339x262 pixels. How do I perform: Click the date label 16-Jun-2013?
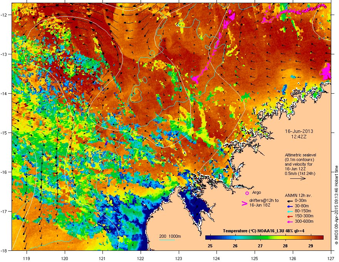point(299,131)
